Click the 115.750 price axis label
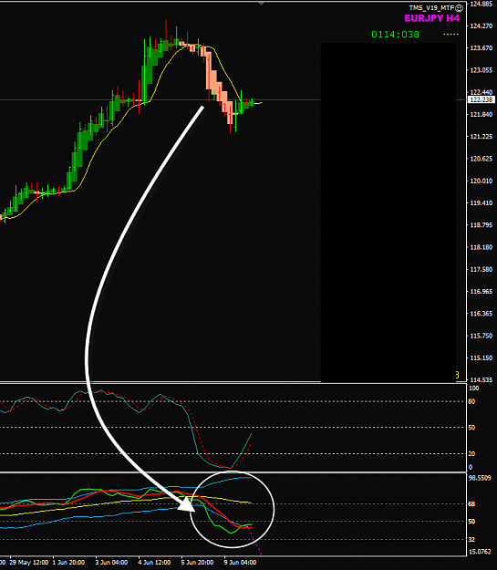The image size is (497, 570). (481, 336)
